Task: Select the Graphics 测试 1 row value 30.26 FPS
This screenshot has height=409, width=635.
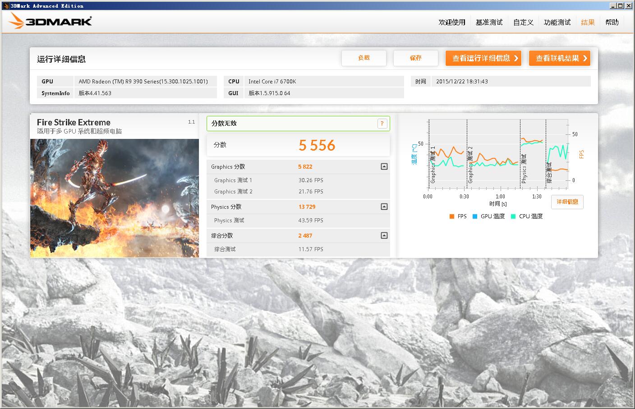Action: (x=311, y=180)
